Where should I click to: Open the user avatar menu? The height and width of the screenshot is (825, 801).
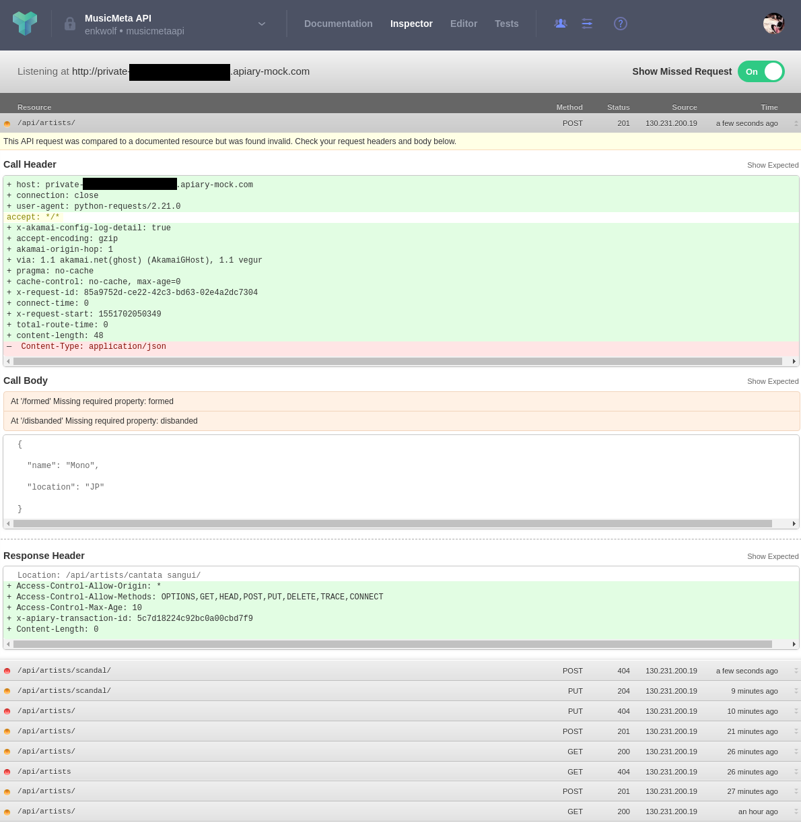pos(774,24)
